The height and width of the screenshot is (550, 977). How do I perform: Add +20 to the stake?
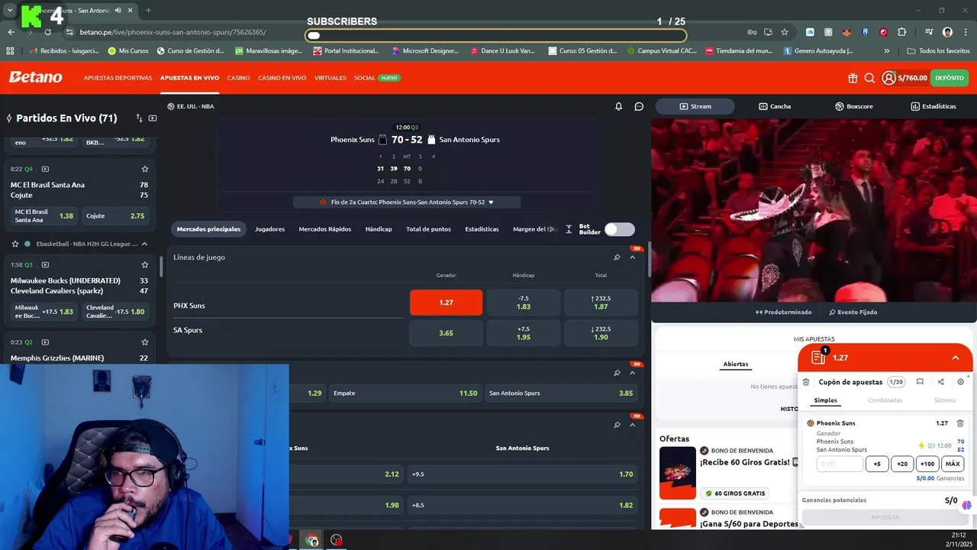[x=902, y=464]
